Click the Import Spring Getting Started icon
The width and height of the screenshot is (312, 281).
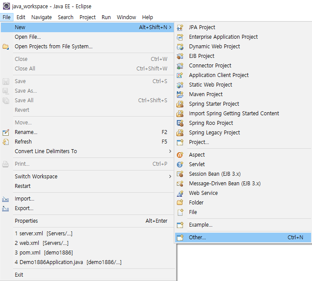tap(180, 114)
